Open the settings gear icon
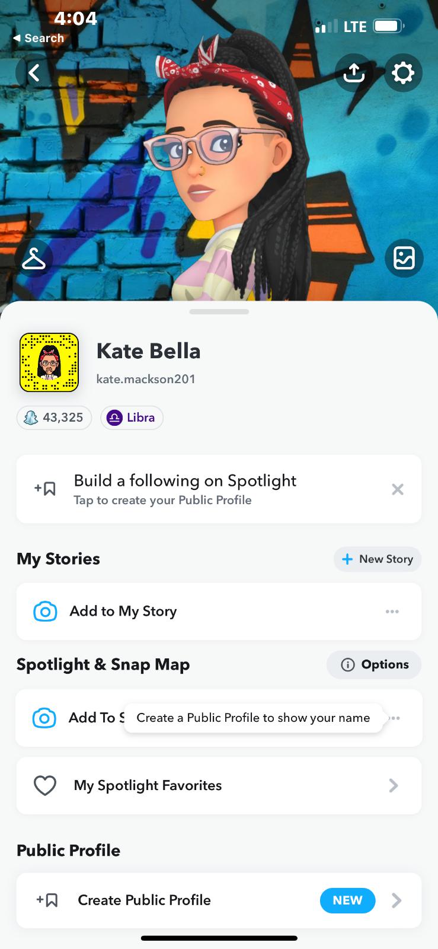Image resolution: width=438 pixels, height=949 pixels. [x=403, y=73]
